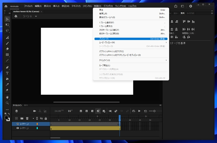Choose パブリッシュキャッシュをクリア(C) menu item
217x143 pixels.
[131, 51]
